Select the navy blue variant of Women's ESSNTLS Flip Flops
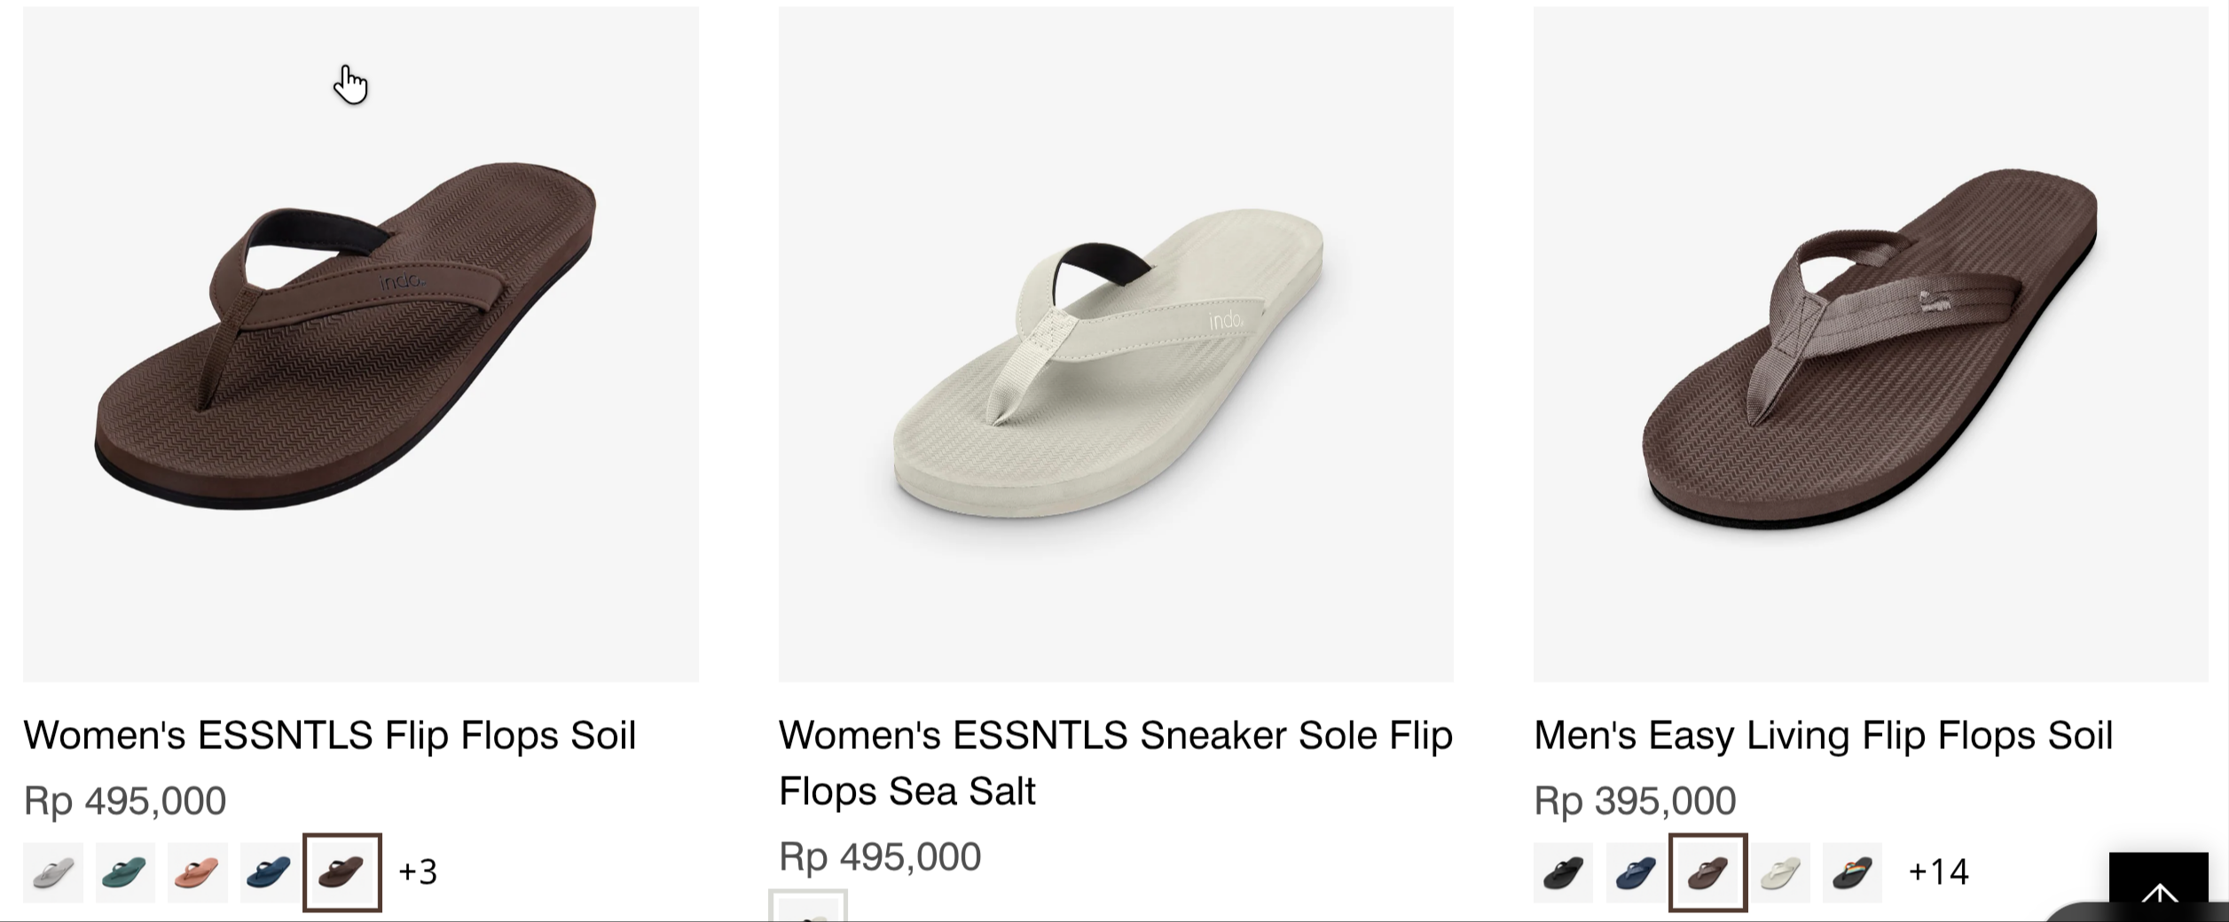This screenshot has height=922, width=2229. (x=269, y=872)
